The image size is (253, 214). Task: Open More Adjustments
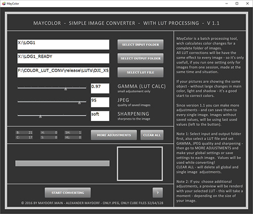(114, 135)
